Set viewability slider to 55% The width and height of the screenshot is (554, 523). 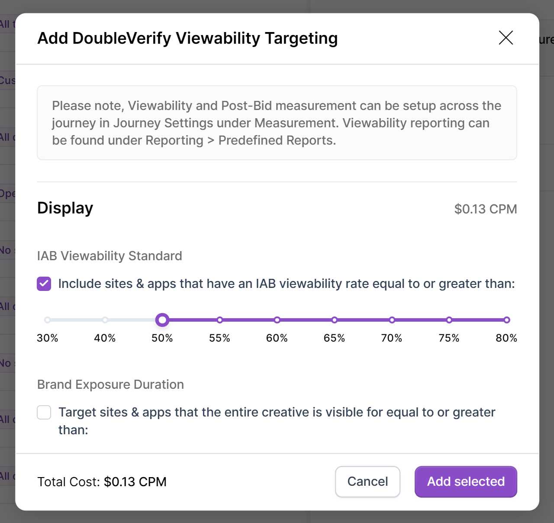[x=220, y=320]
